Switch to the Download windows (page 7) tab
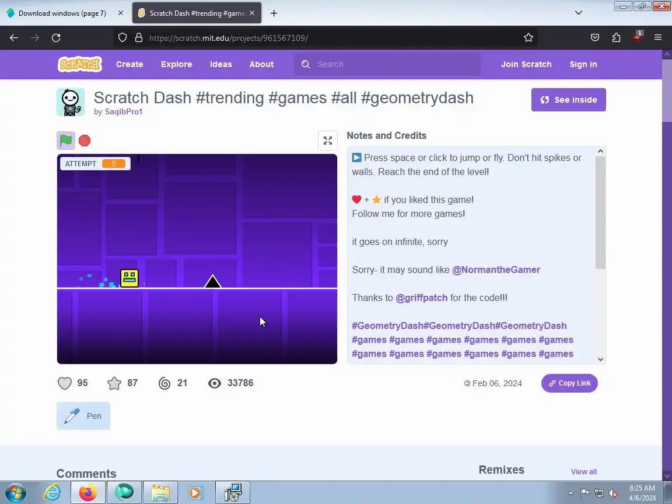This screenshot has height=504, width=672. (62, 13)
